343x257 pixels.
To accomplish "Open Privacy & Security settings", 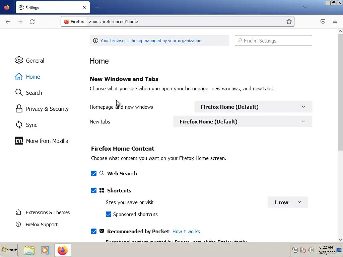I will point(42,109).
